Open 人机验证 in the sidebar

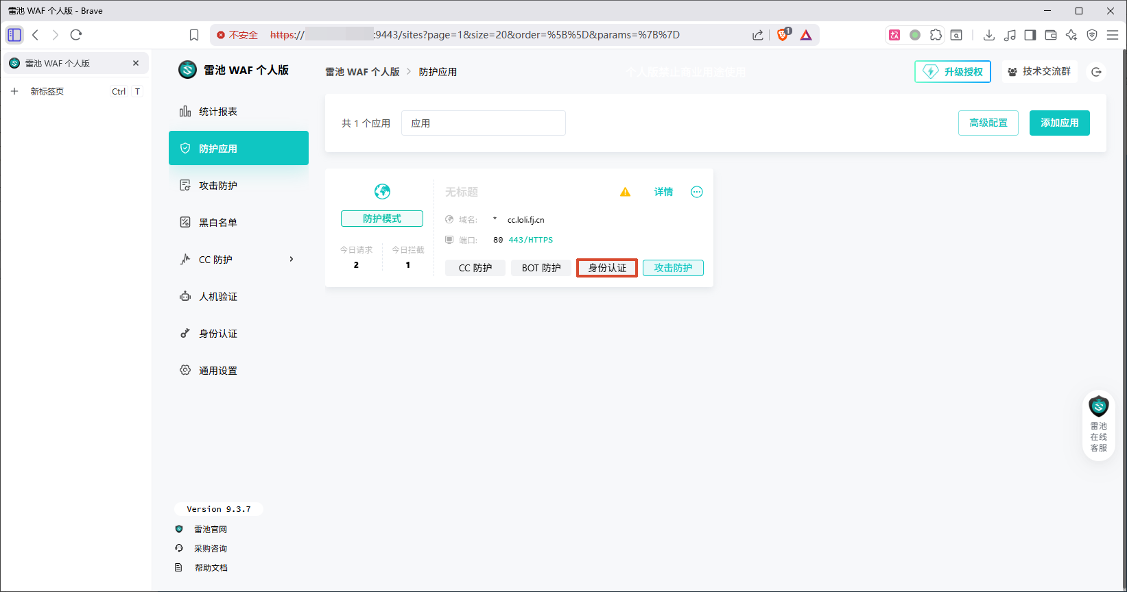pyautogui.click(x=239, y=297)
